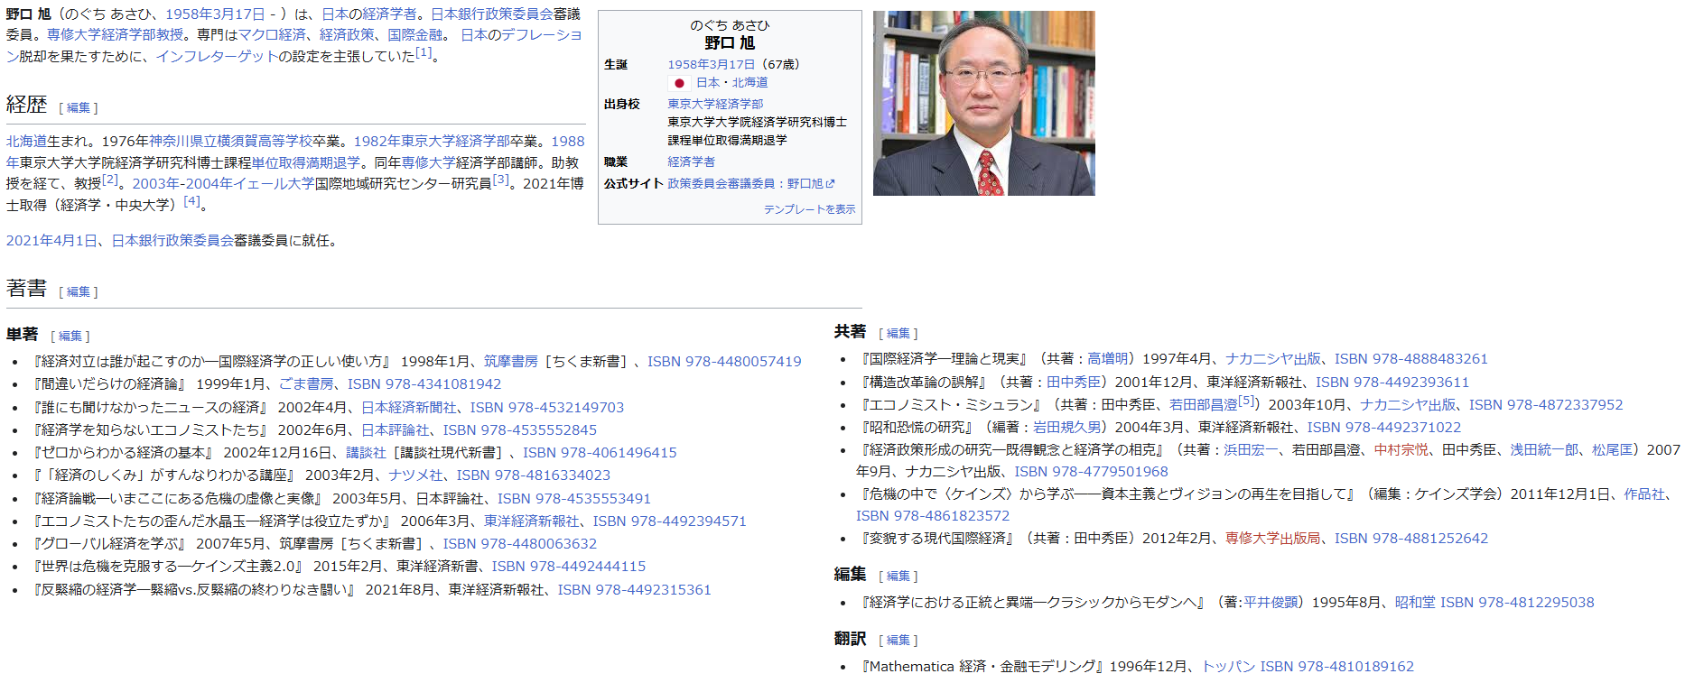Edit the 共著 section
Screen dimensions: 1685x683
click(x=898, y=334)
